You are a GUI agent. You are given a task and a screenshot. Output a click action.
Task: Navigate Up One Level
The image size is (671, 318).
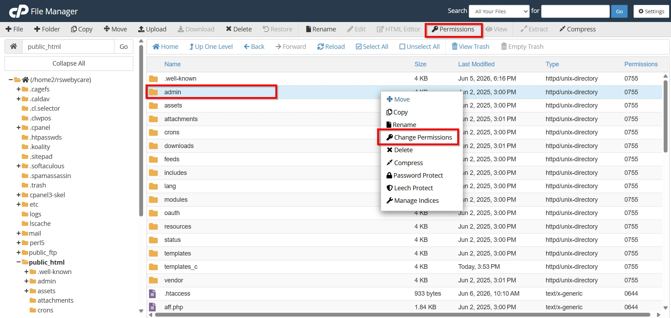tap(211, 47)
